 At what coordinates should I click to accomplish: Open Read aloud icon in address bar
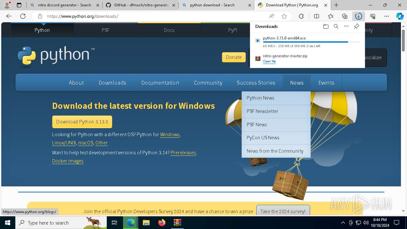click(x=272, y=16)
